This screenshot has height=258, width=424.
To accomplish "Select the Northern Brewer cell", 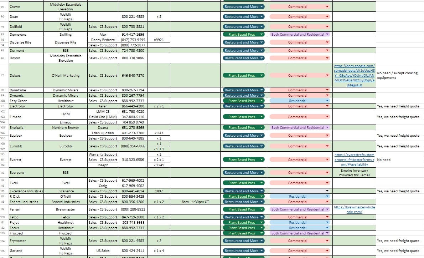I will 66,128.
